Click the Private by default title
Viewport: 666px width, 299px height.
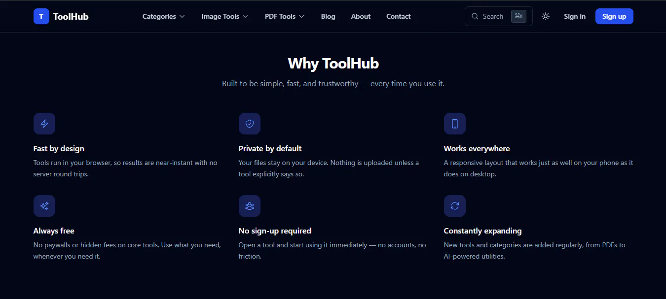270,149
